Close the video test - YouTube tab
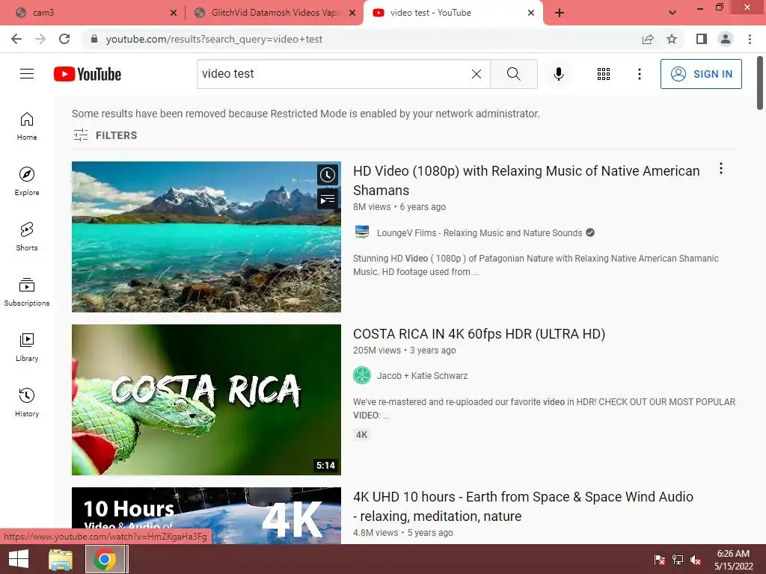Screen dimensions: 766x574 (x=531, y=13)
